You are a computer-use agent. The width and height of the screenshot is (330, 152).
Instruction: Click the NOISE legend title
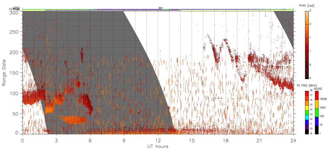pyautogui.click(x=318, y=88)
